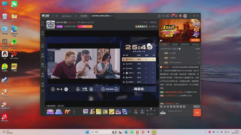Open 微信 WeChat desktop icon
Viewport: 241px width, 135px height.
tap(14, 5)
